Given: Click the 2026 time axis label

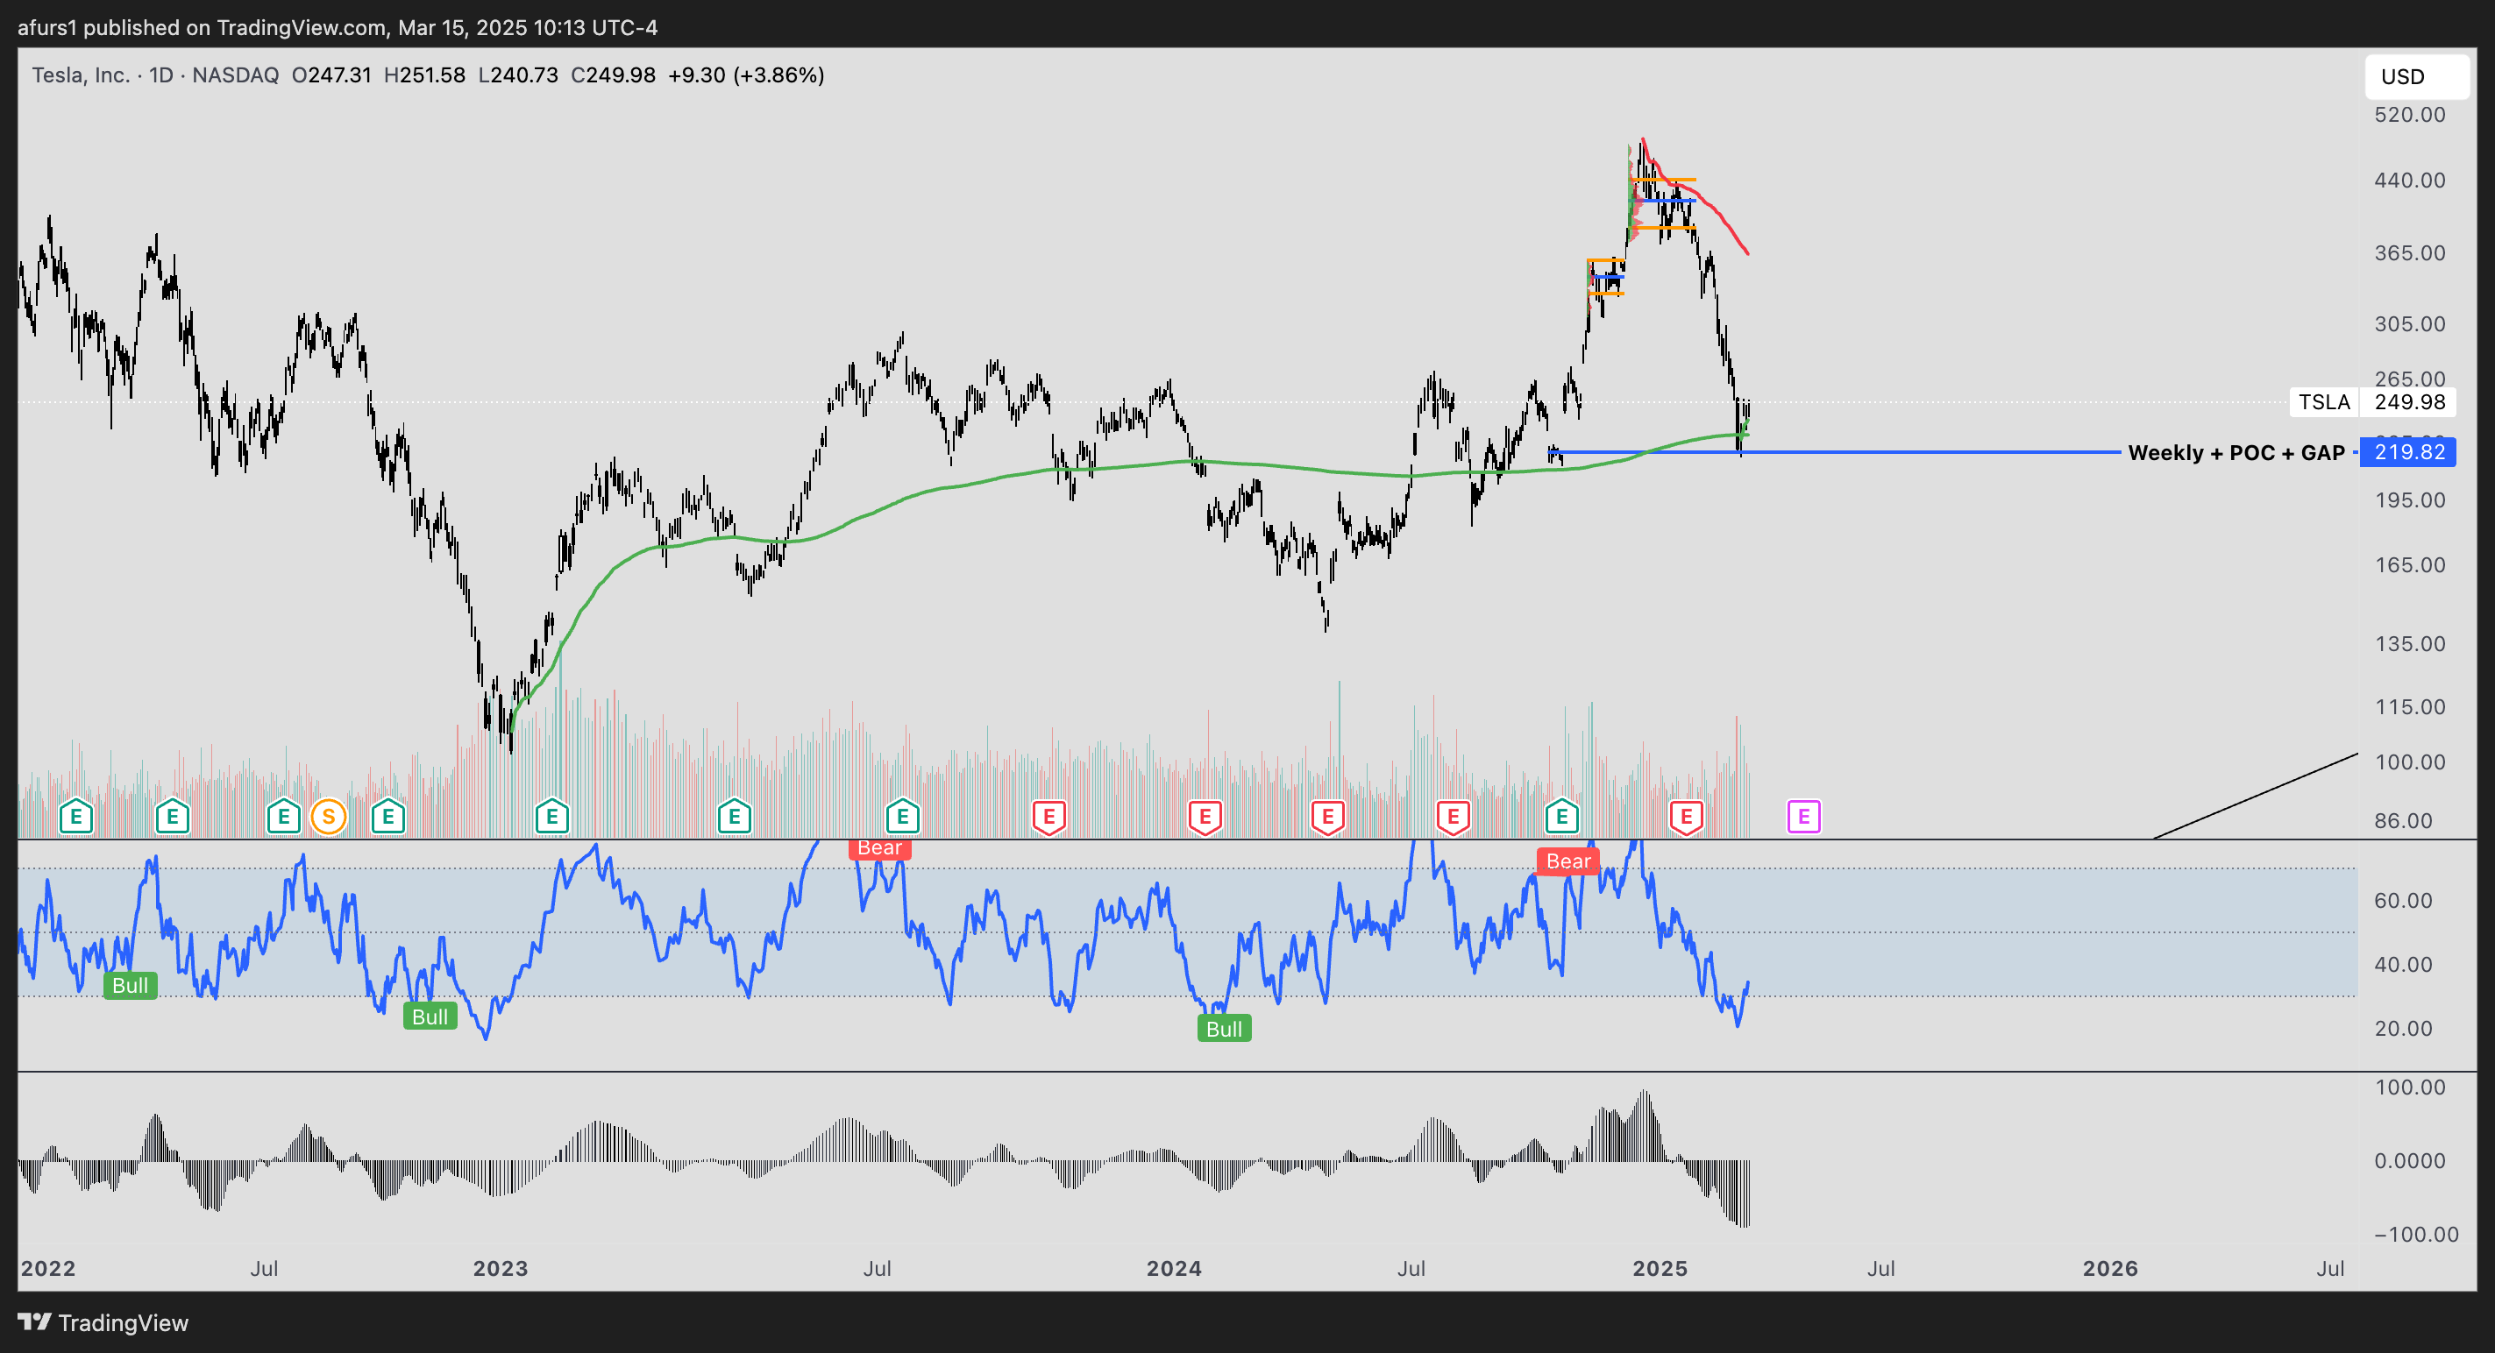Looking at the screenshot, I should pyautogui.click(x=2109, y=1269).
